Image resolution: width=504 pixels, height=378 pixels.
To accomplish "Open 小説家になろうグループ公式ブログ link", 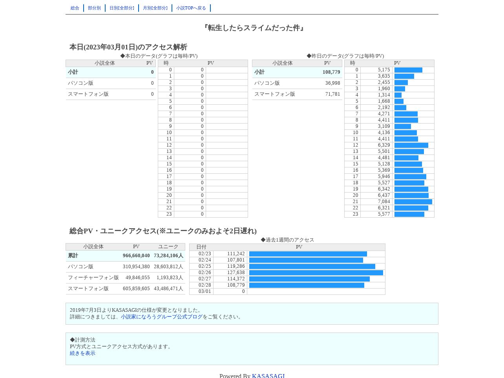I will pos(162,317).
